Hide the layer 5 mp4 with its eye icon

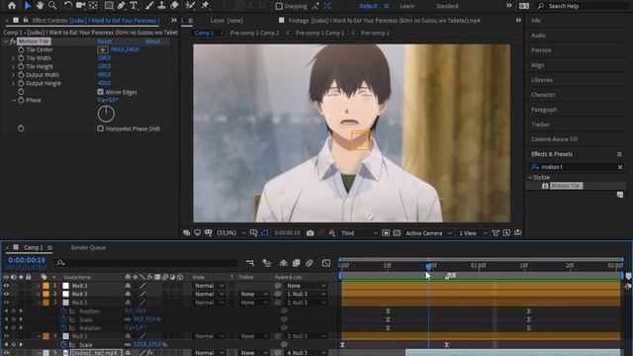(6, 353)
